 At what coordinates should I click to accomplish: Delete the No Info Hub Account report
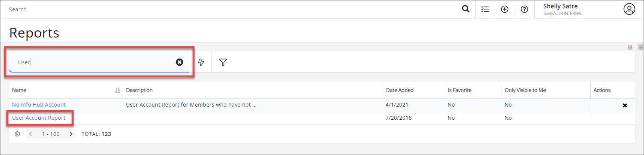pos(625,105)
